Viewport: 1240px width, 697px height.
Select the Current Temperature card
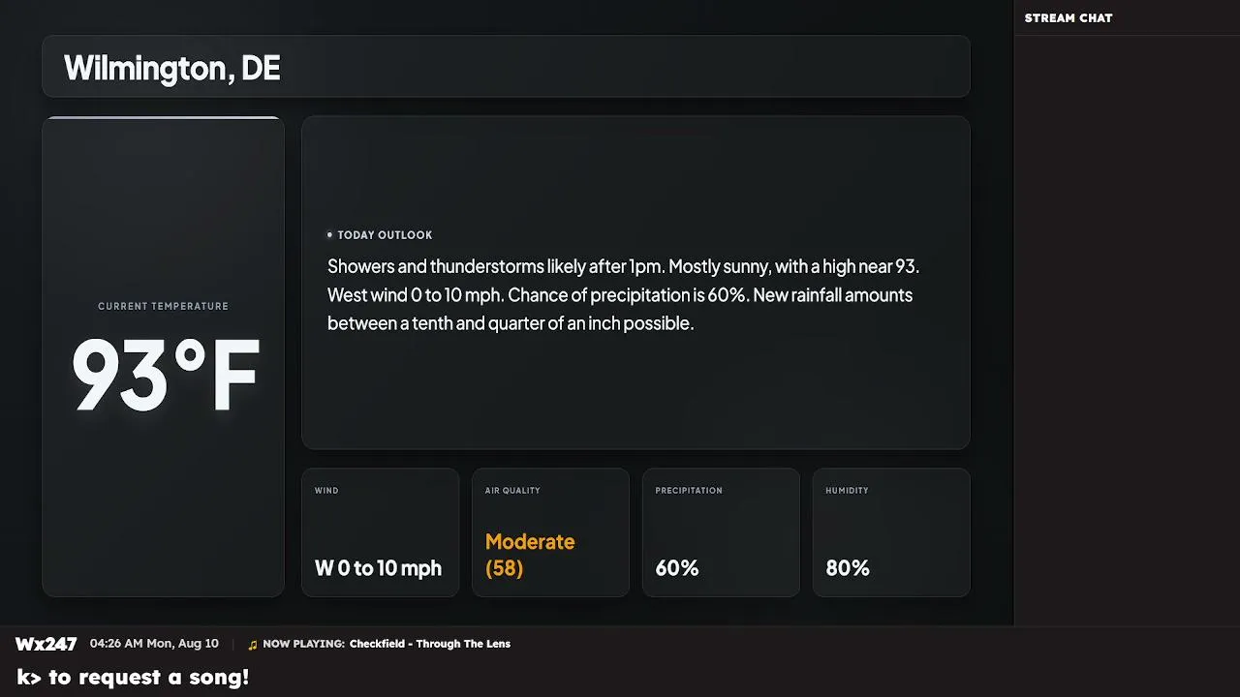[x=164, y=356]
